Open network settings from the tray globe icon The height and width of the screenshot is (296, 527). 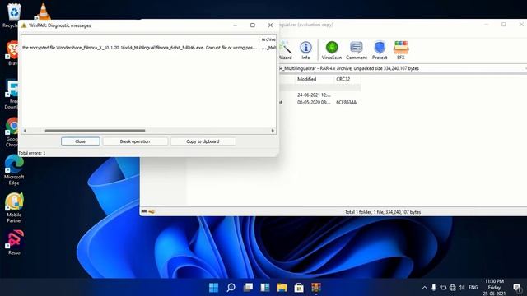[453, 288]
